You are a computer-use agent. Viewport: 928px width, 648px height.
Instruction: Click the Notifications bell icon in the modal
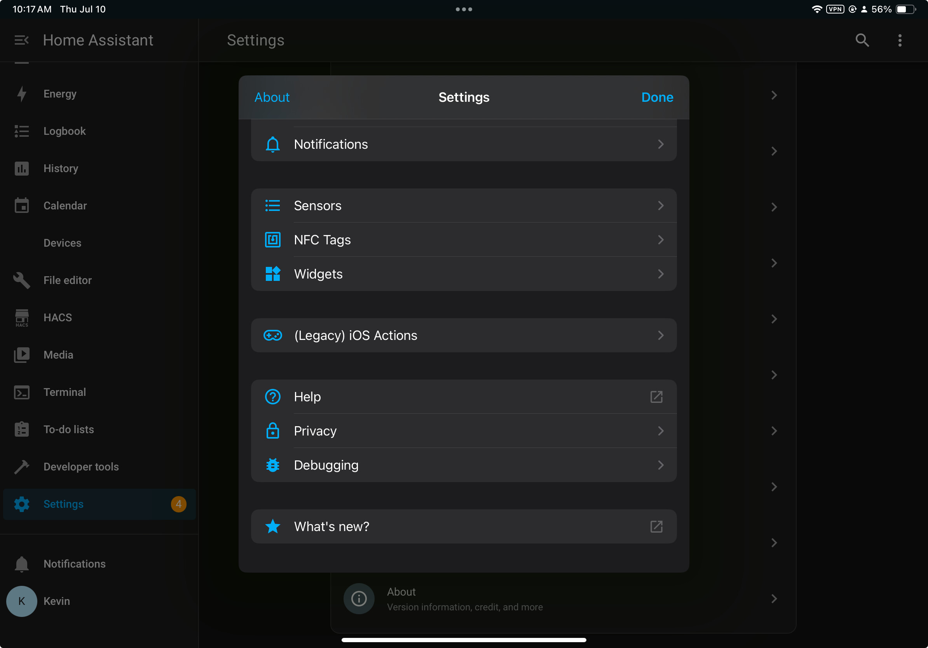[x=273, y=144]
